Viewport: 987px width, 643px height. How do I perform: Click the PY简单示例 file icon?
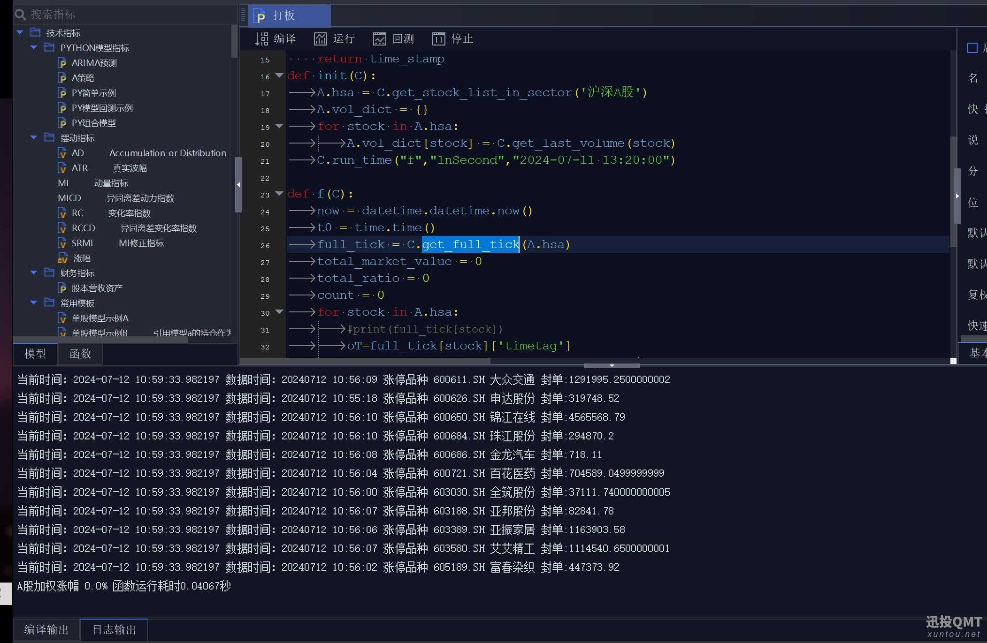coord(62,93)
